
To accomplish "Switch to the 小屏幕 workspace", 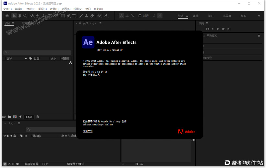I will pos(227,16).
